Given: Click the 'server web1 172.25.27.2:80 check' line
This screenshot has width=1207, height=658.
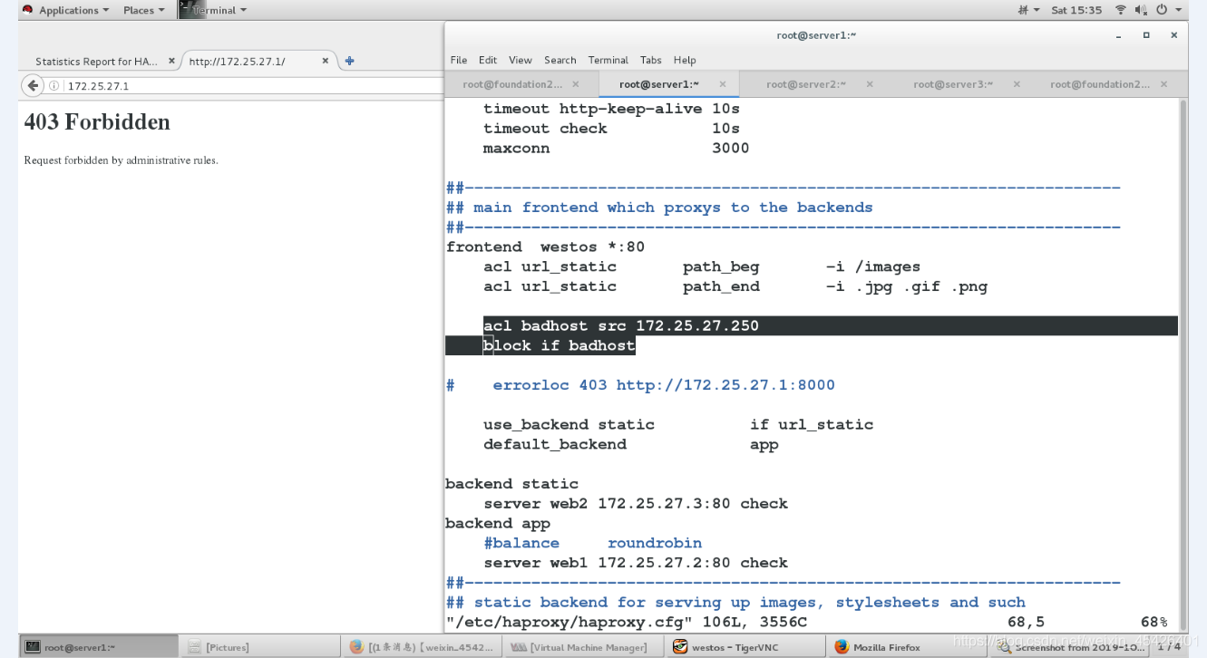Looking at the screenshot, I should point(636,563).
